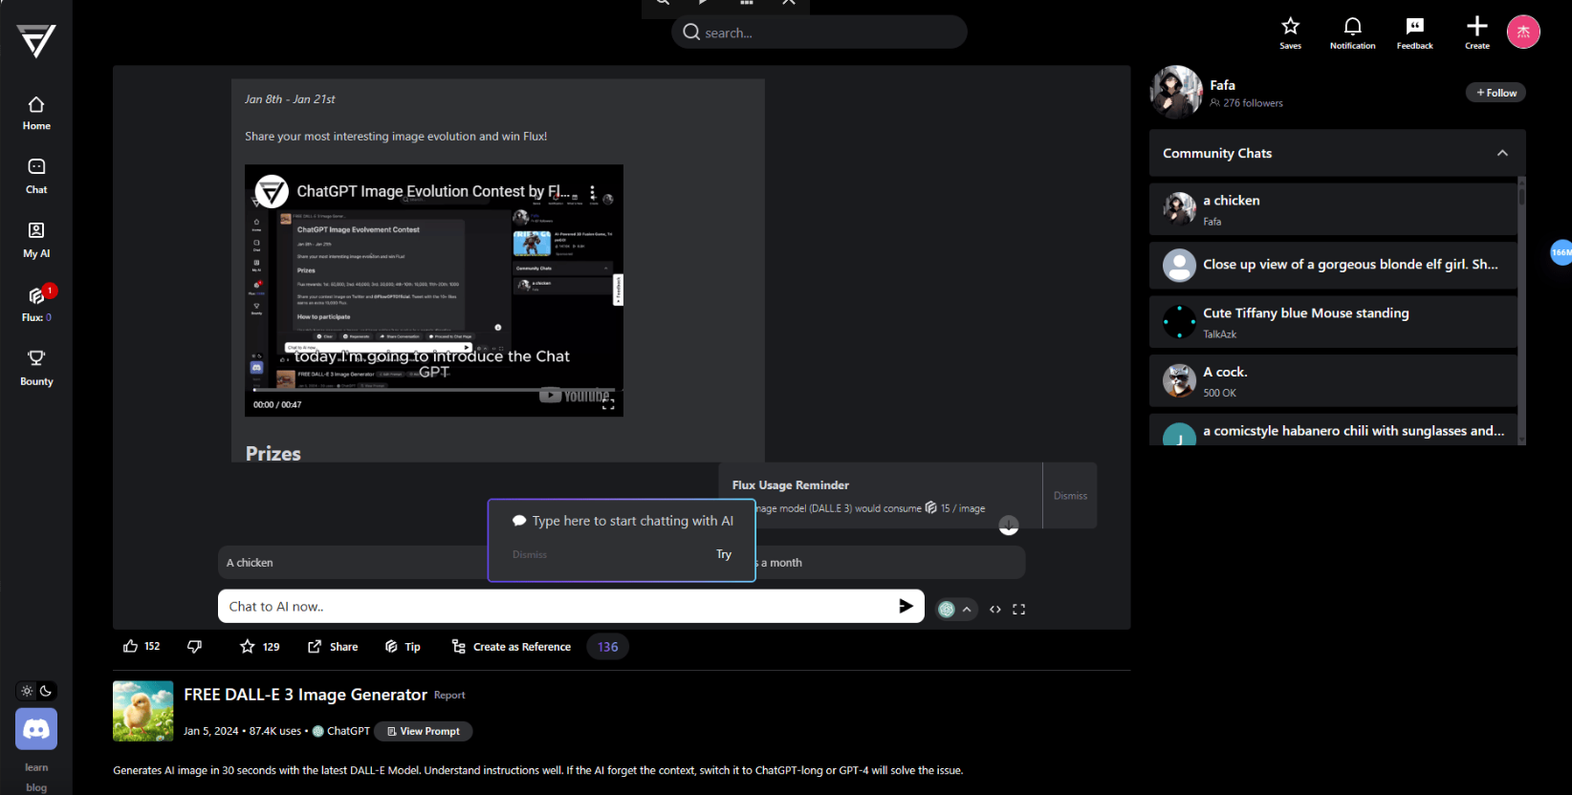The height and width of the screenshot is (795, 1572).
Task: Enter fullscreen chat mode
Action: click(1019, 610)
